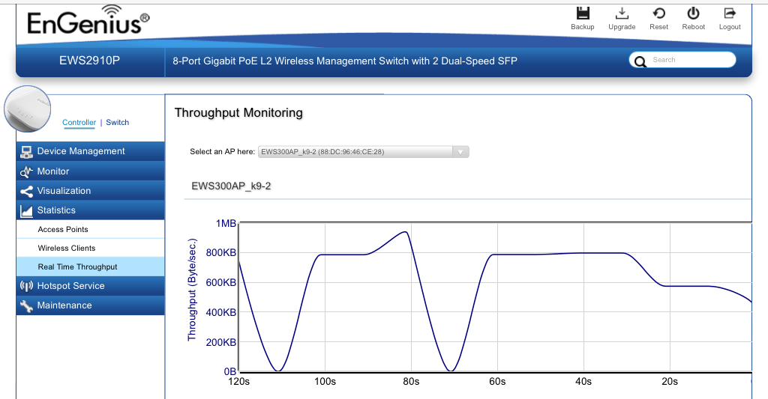Click the Monitor pulse icon

(x=26, y=171)
